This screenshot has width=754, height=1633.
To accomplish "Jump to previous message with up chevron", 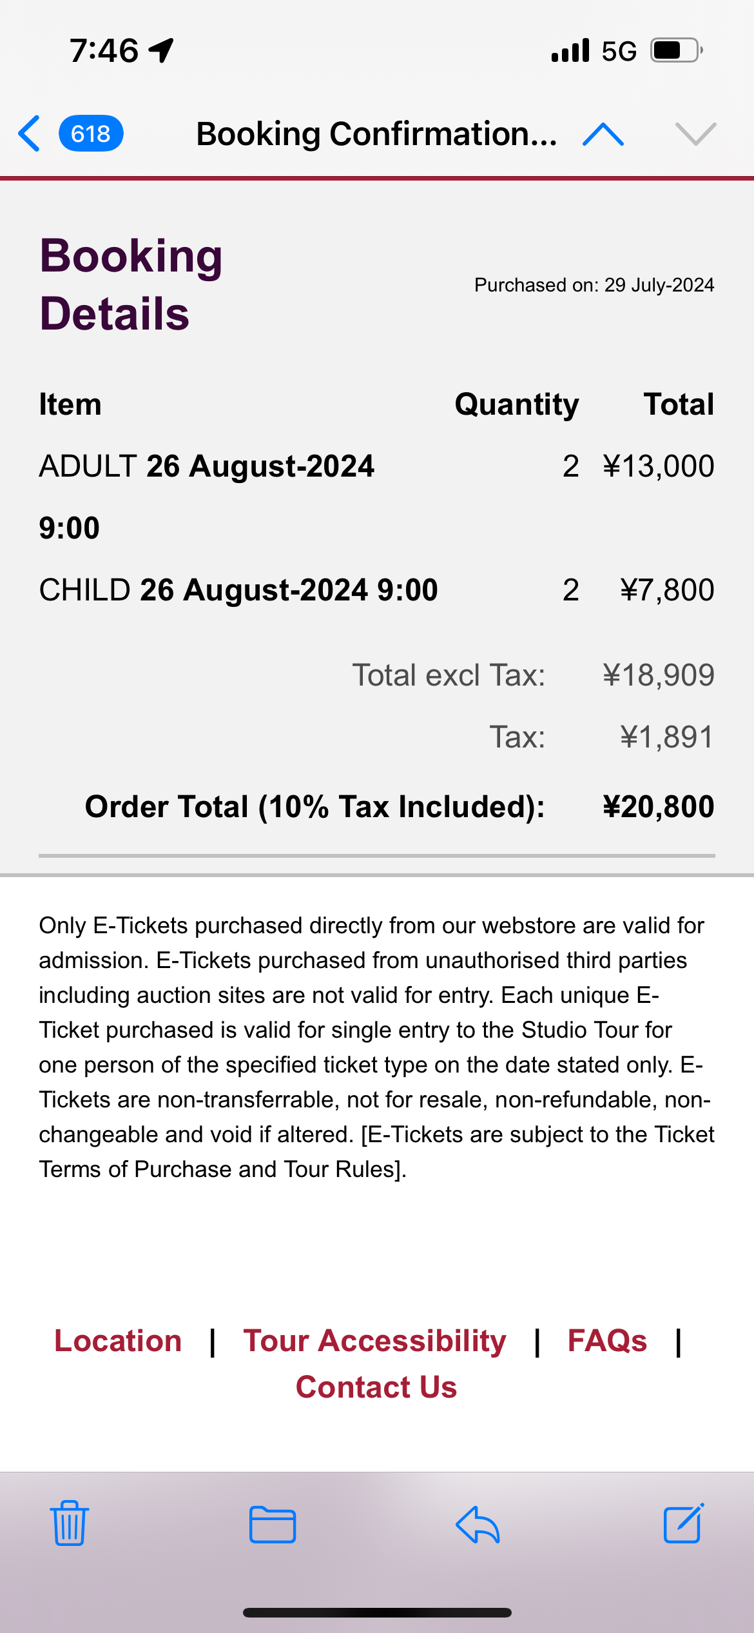I will [603, 134].
